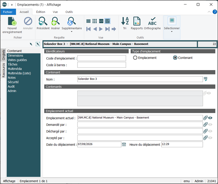Image resolution: width=218 pixels, height=184 pixels.
Task: Switch to page code view icon
Action: [101, 21]
